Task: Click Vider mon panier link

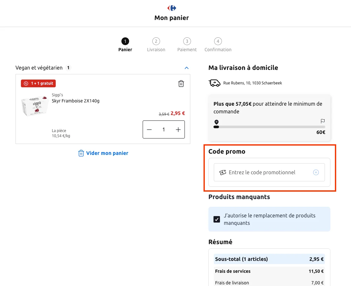Action: [x=107, y=153]
